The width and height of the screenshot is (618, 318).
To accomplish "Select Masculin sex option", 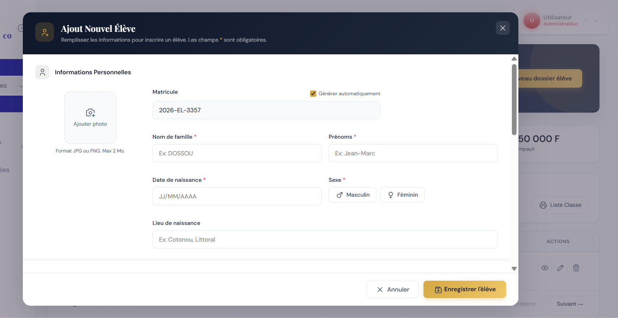I will pyautogui.click(x=352, y=195).
